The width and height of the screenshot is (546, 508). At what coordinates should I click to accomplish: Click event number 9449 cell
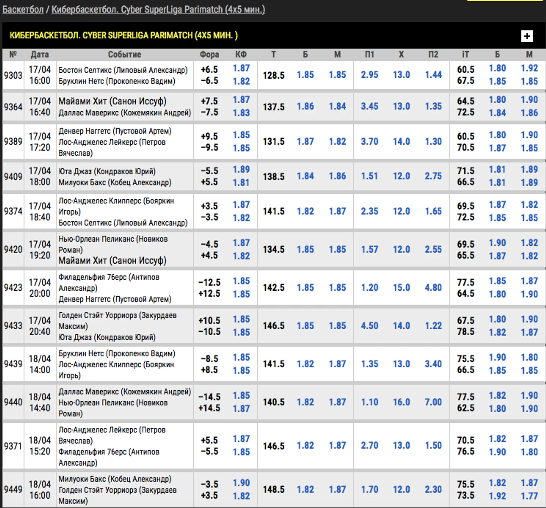click(x=13, y=489)
